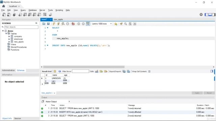Screen dimensions: 216x121
Task: Refresh result grid icon
Action: coord(59,71)
